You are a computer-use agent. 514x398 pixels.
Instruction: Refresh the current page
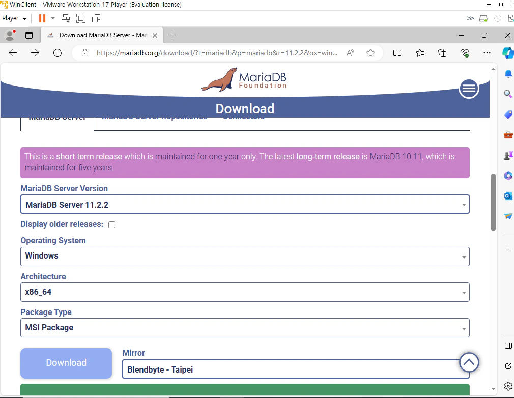tap(58, 53)
